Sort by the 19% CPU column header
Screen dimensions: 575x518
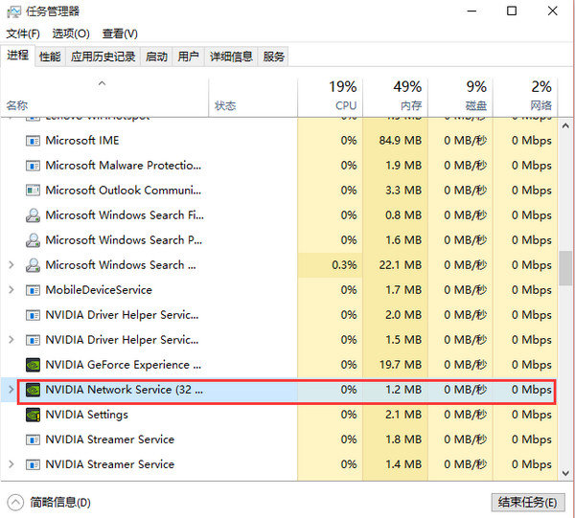[330, 98]
